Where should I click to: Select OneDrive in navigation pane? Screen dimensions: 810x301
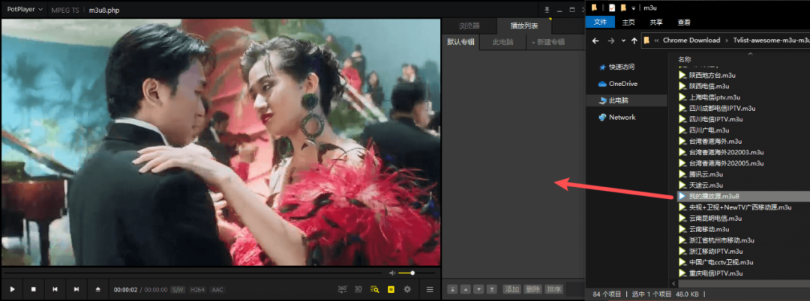point(622,84)
